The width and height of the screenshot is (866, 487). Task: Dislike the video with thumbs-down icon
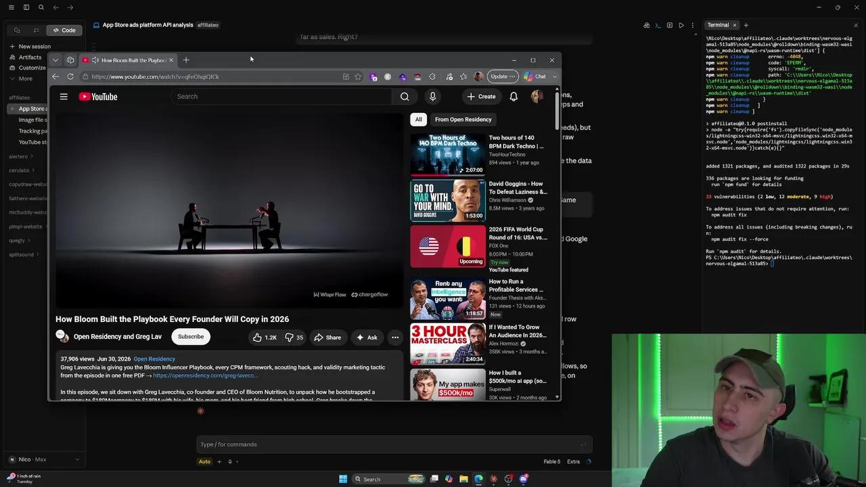294,337
